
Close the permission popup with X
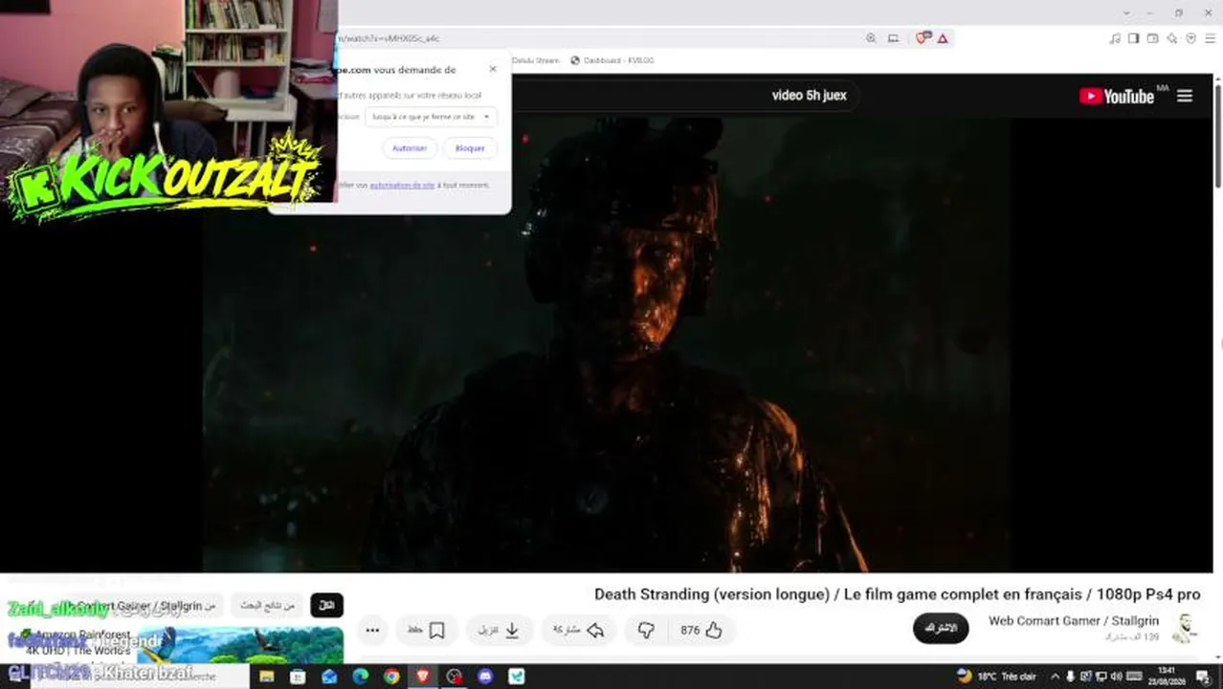point(493,69)
